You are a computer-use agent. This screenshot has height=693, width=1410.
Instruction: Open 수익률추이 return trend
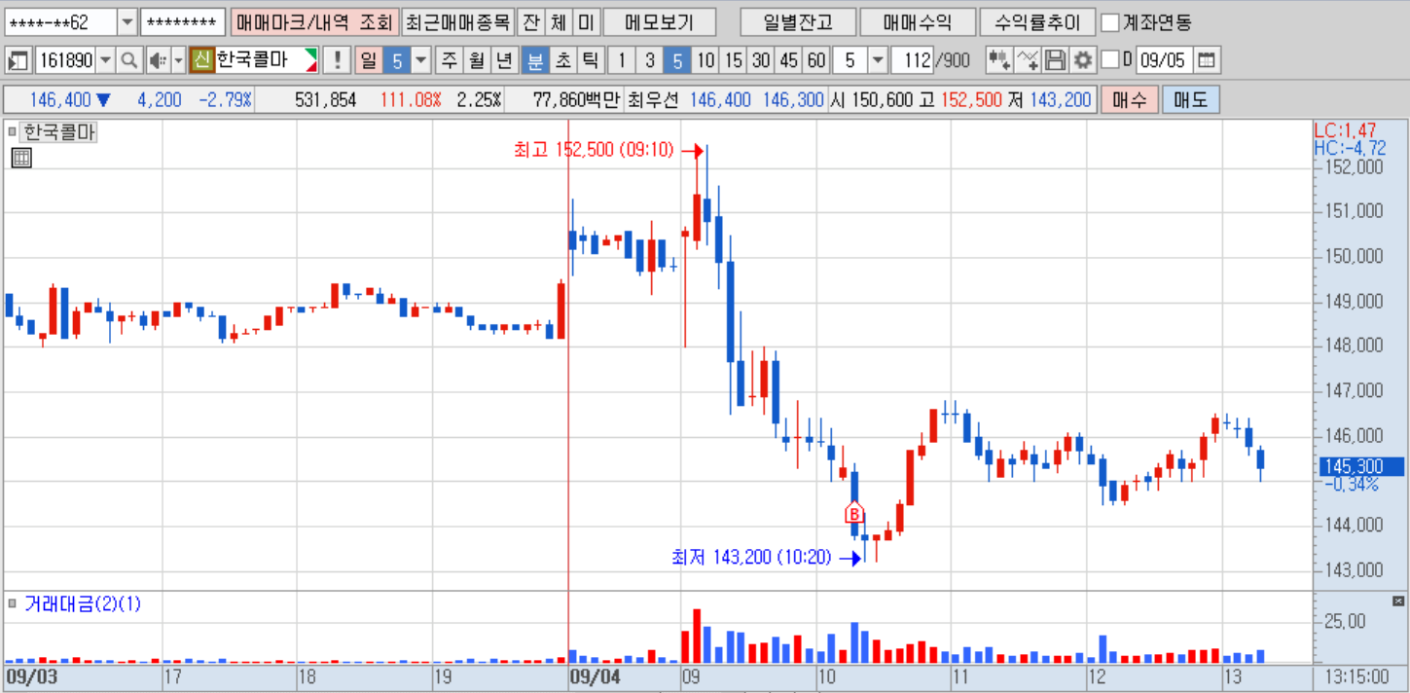(1037, 21)
